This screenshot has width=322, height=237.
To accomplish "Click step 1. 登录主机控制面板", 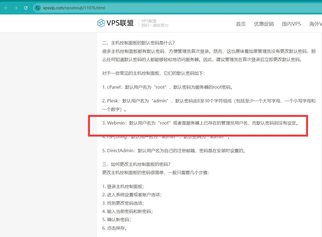I will (123, 187).
